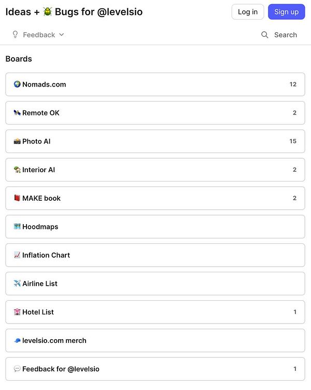The height and width of the screenshot is (390, 311).
Task: Open the Feedback navigation menu
Action: pyautogui.click(x=39, y=35)
